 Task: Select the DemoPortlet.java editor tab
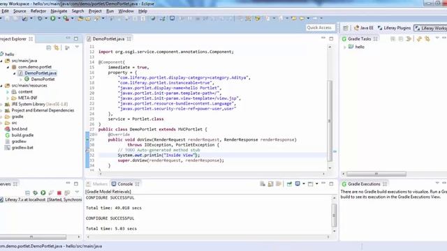click(x=108, y=39)
